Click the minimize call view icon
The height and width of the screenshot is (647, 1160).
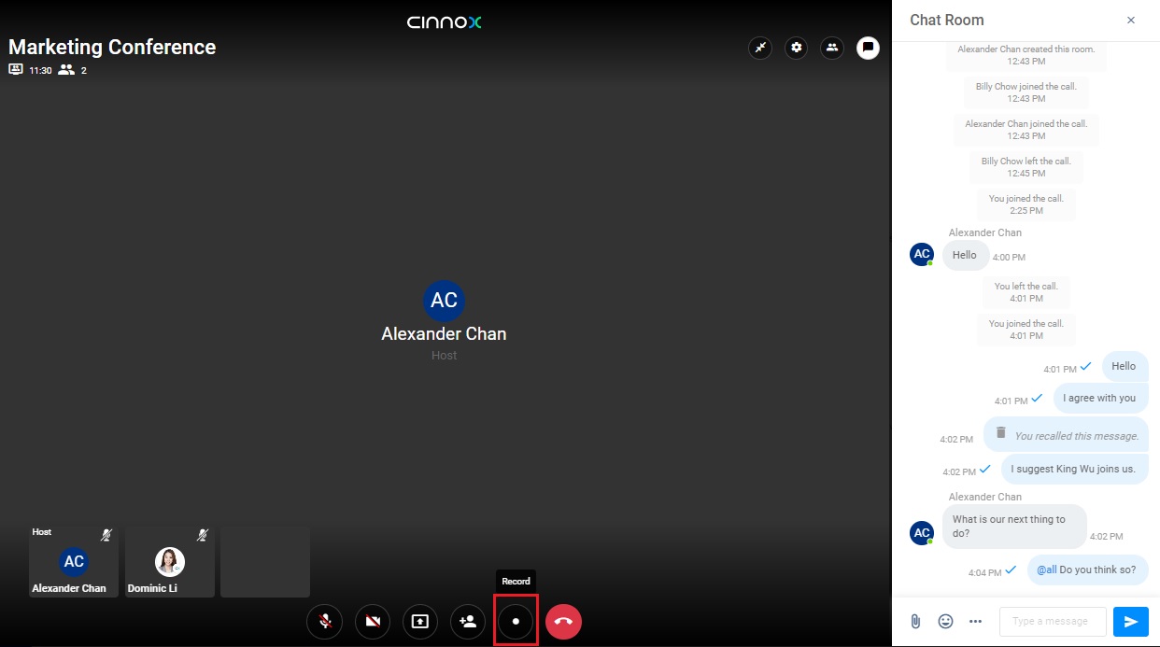(760, 48)
